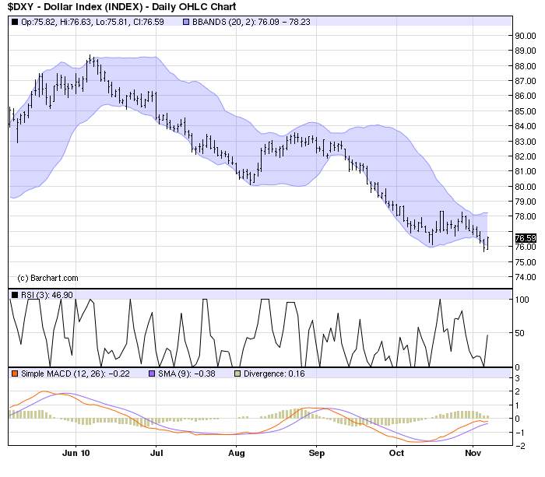The image size is (545, 477).
Task: Click the highlighted 76.59 current price tag
Action: 526,238
